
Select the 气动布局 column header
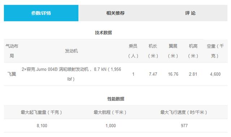coord(12,51)
